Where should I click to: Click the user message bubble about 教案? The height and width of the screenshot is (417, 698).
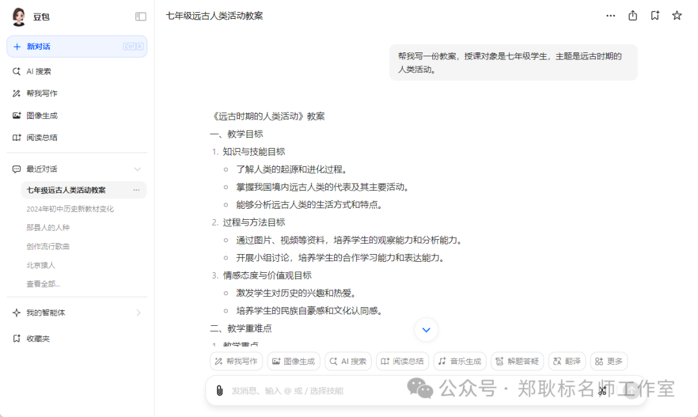[513, 63]
